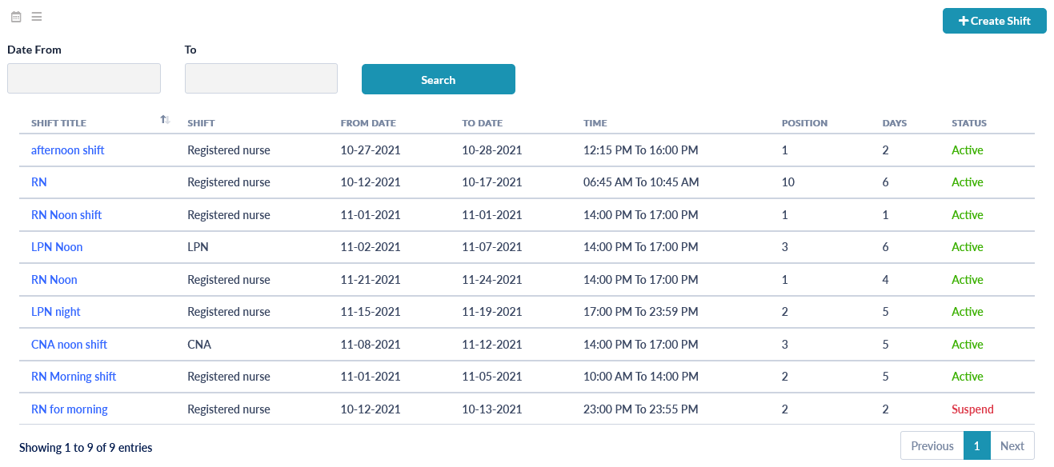Click the Suspend status of RN for morning

pyautogui.click(x=972, y=409)
